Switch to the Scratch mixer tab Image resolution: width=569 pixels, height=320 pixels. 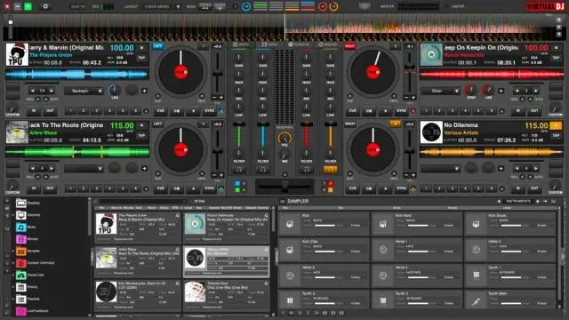click(x=300, y=44)
